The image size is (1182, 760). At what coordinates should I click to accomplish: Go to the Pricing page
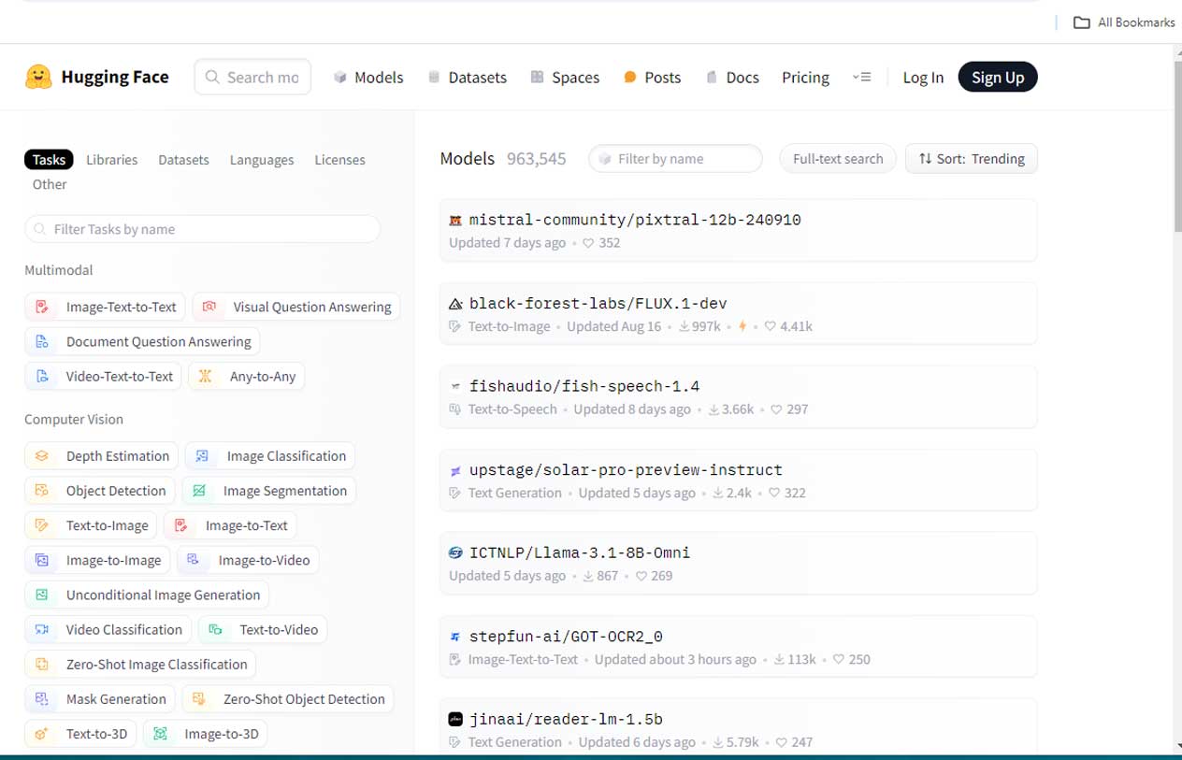[805, 77]
